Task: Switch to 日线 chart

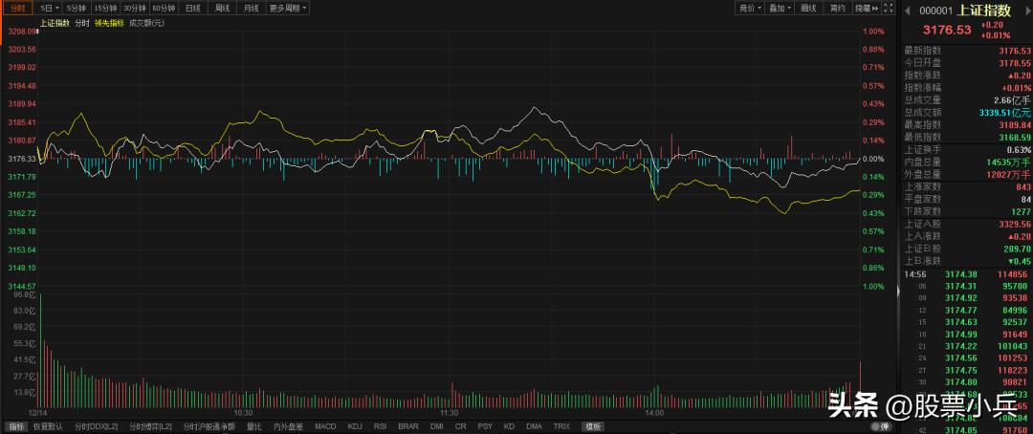Action: 192,8
